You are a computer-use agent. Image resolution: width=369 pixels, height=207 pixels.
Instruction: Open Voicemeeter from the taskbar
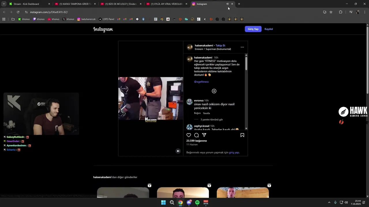pyautogui.click(x=206, y=202)
